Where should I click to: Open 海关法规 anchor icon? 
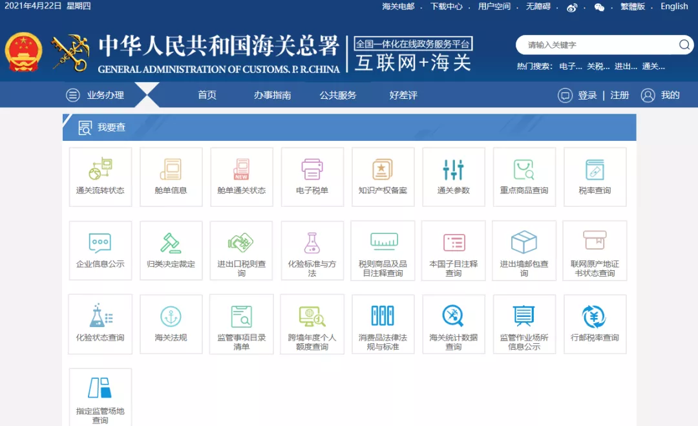(171, 317)
